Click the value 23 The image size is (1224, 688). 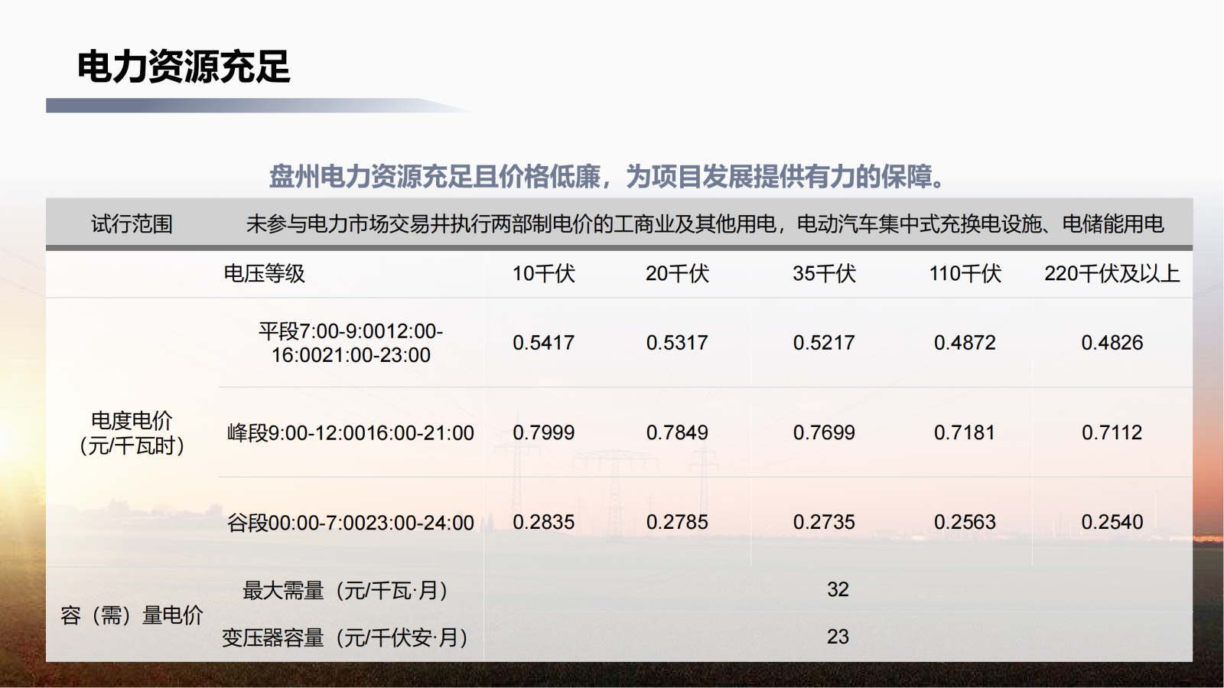pos(838,637)
